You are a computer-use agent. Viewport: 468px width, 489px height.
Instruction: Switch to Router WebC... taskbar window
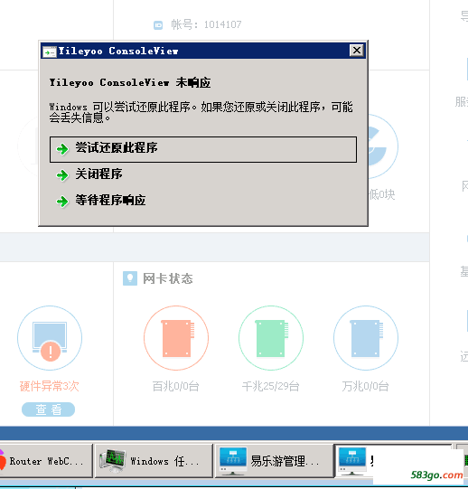[x=46, y=461]
